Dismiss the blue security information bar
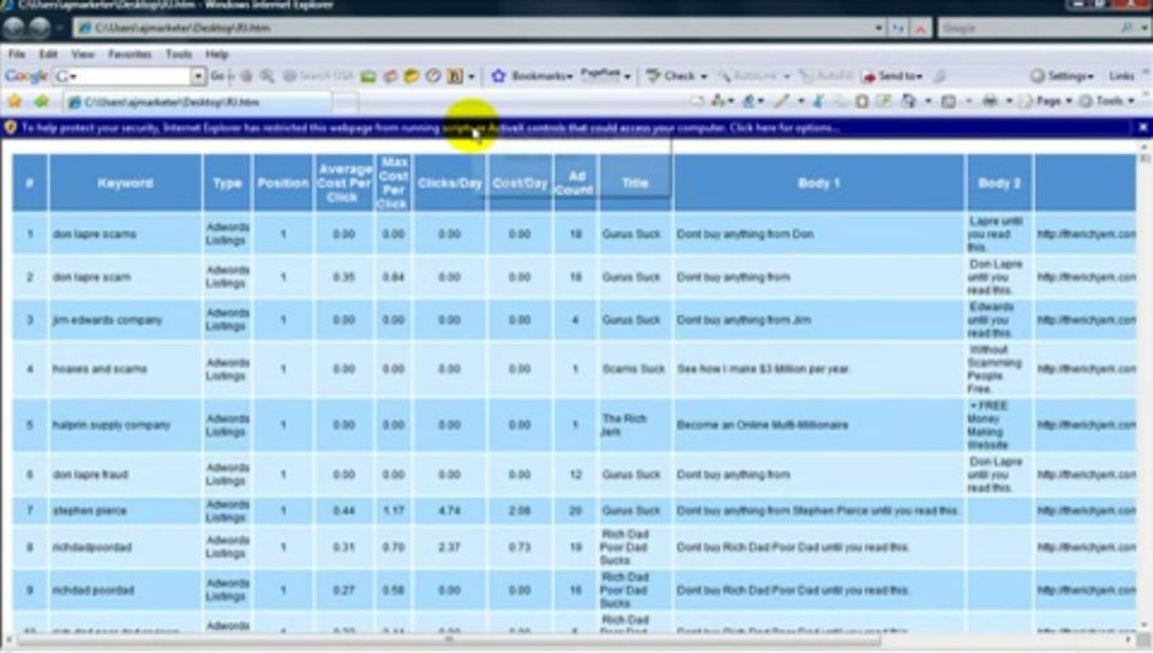 pyautogui.click(x=1143, y=128)
